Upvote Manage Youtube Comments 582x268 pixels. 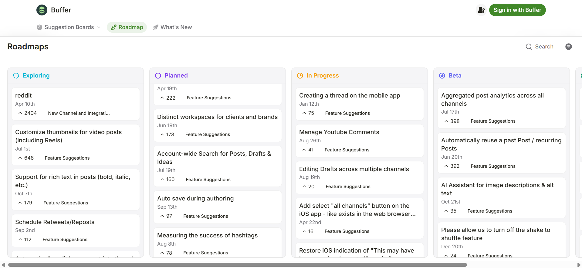point(308,150)
